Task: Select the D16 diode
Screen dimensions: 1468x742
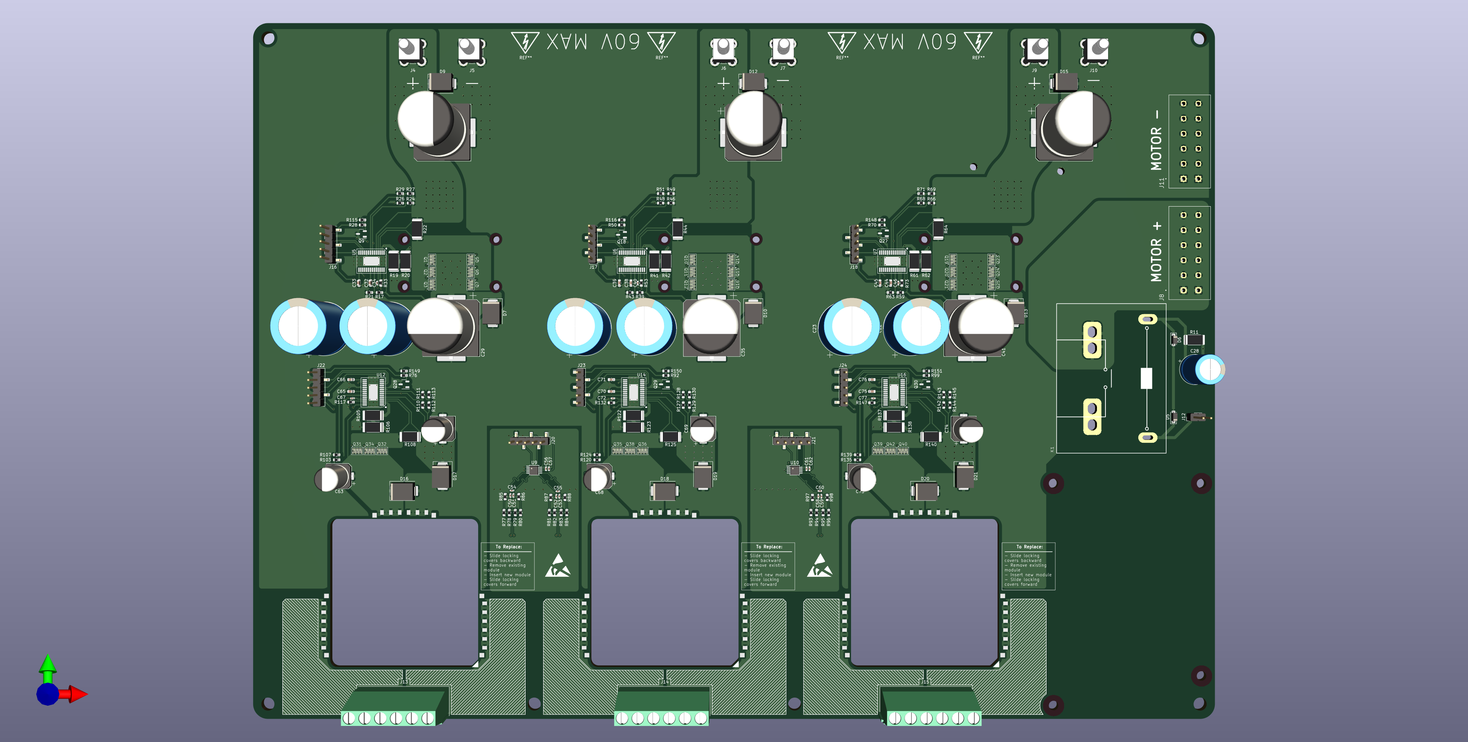Action: pyautogui.click(x=404, y=491)
